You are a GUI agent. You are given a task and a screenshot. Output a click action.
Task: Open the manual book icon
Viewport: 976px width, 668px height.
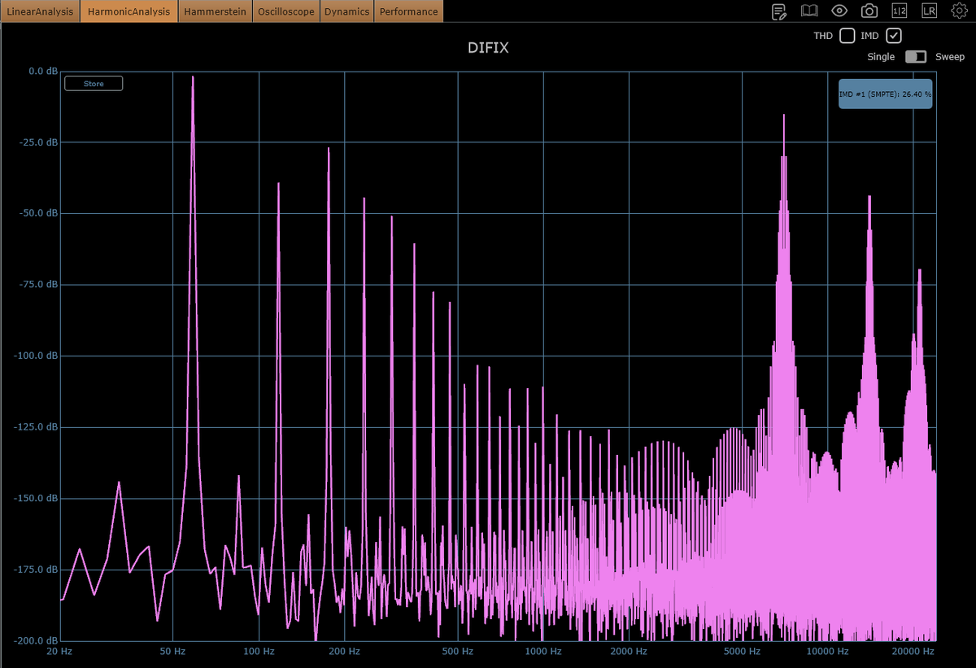coord(809,11)
